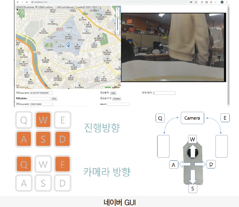Image resolution: width=239 pixels, height=207 pixels.
Task: Zoom in the map with plus button
Action: coord(117,9)
